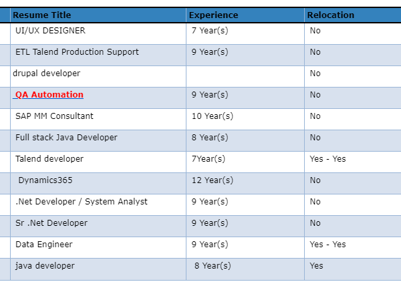Select the SAP MM Consultant row title
The height and width of the screenshot is (294, 401).
pos(54,116)
